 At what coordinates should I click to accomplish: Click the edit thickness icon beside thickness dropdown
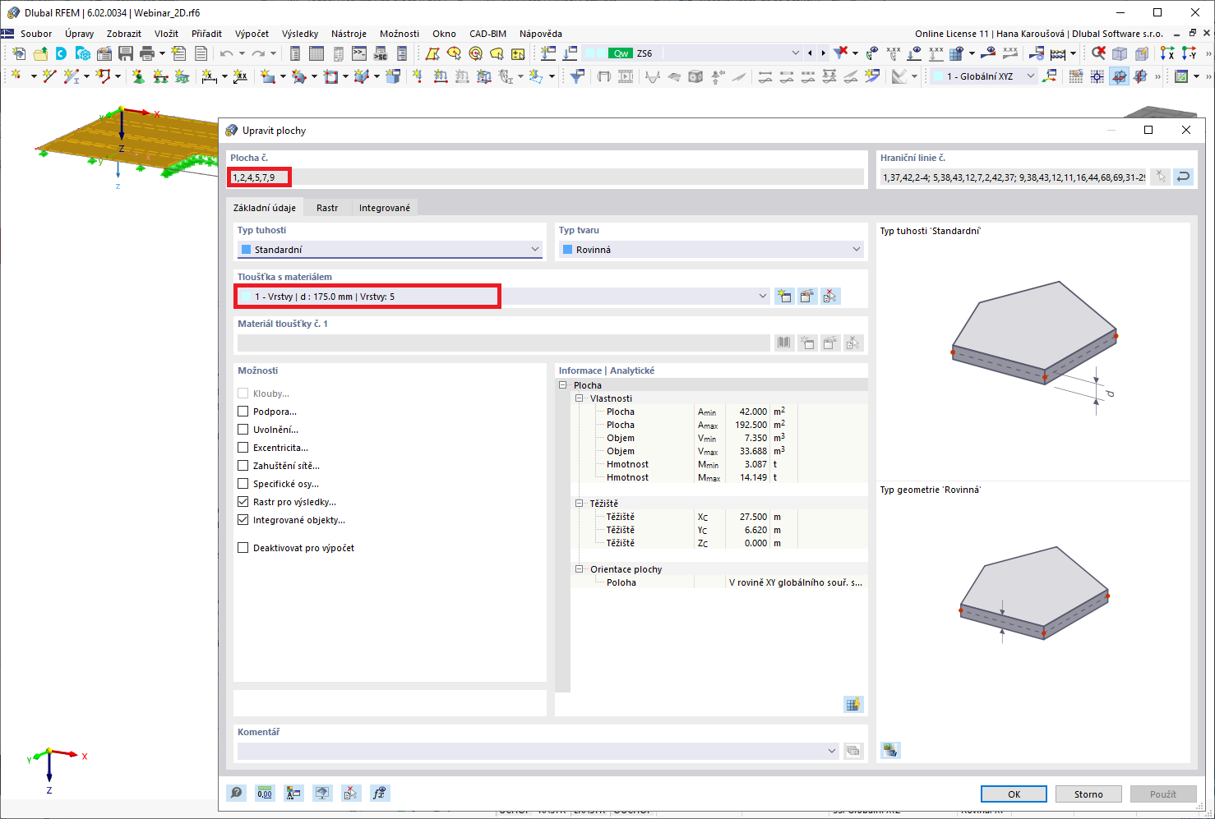[x=807, y=296]
